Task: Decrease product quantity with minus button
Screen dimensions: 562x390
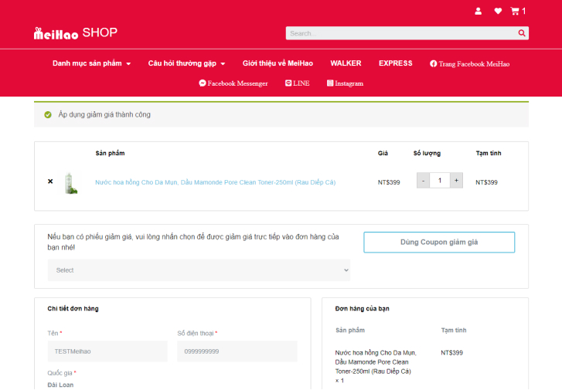Action: [422, 181]
